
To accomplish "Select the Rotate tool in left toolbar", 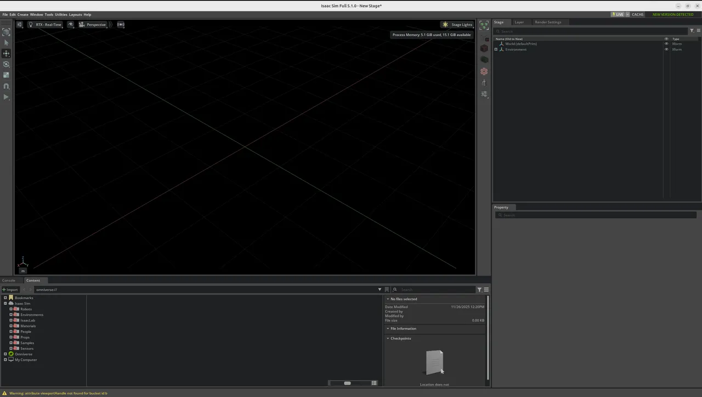I will point(7,64).
